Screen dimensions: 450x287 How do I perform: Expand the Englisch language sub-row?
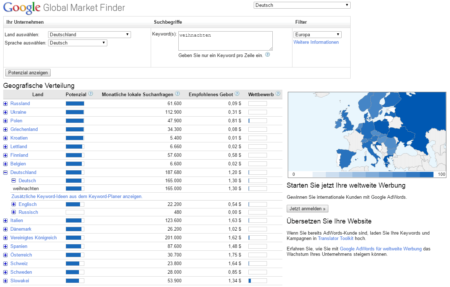14,204
